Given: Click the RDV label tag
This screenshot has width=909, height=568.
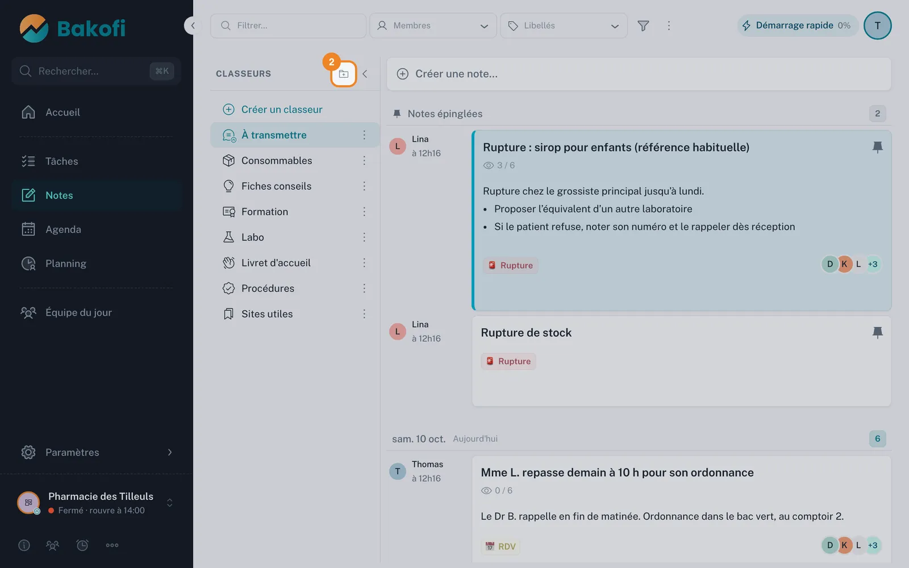Looking at the screenshot, I should click(500, 546).
